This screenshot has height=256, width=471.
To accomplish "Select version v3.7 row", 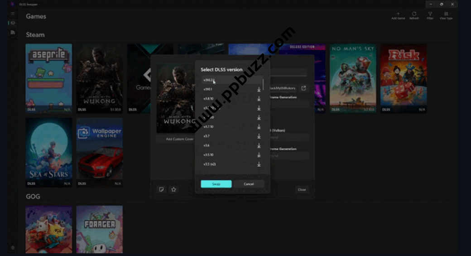I will point(232,136).
